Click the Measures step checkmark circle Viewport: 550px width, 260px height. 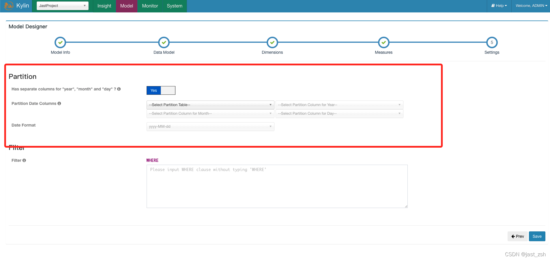tap(384, 42)
